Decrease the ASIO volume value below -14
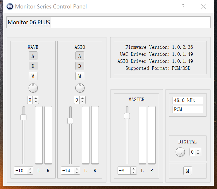The image size is (217, 189). click(x=77, y=172)
